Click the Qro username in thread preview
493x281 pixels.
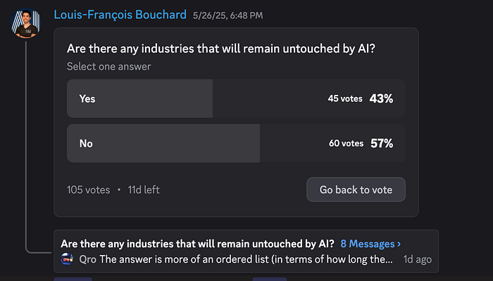88,259
